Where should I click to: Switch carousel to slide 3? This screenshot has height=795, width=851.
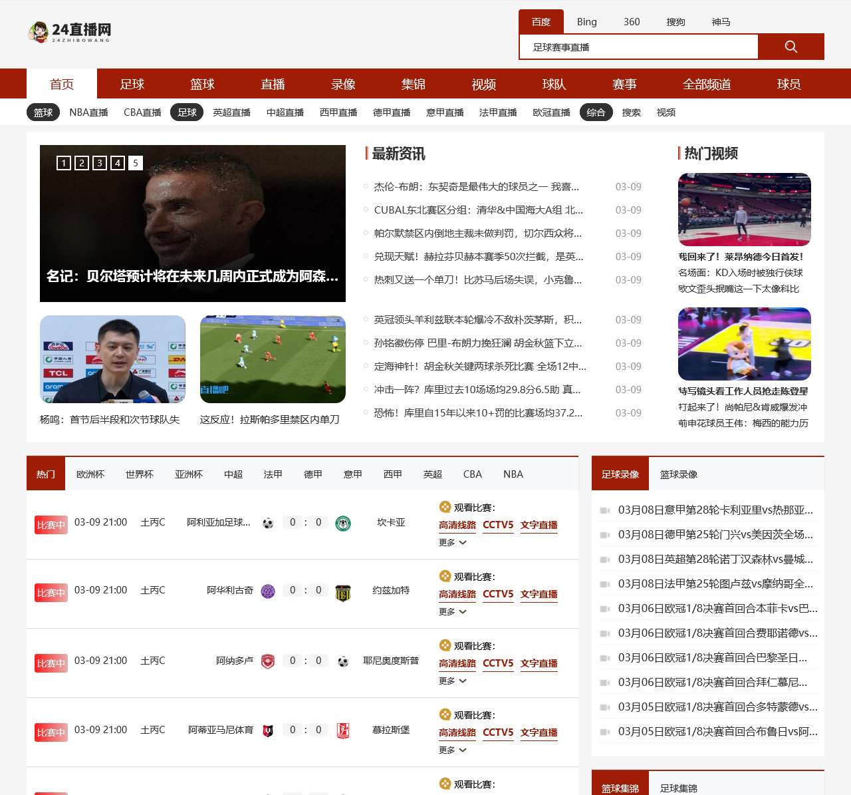pyautogui.click(x=100, y=163)
